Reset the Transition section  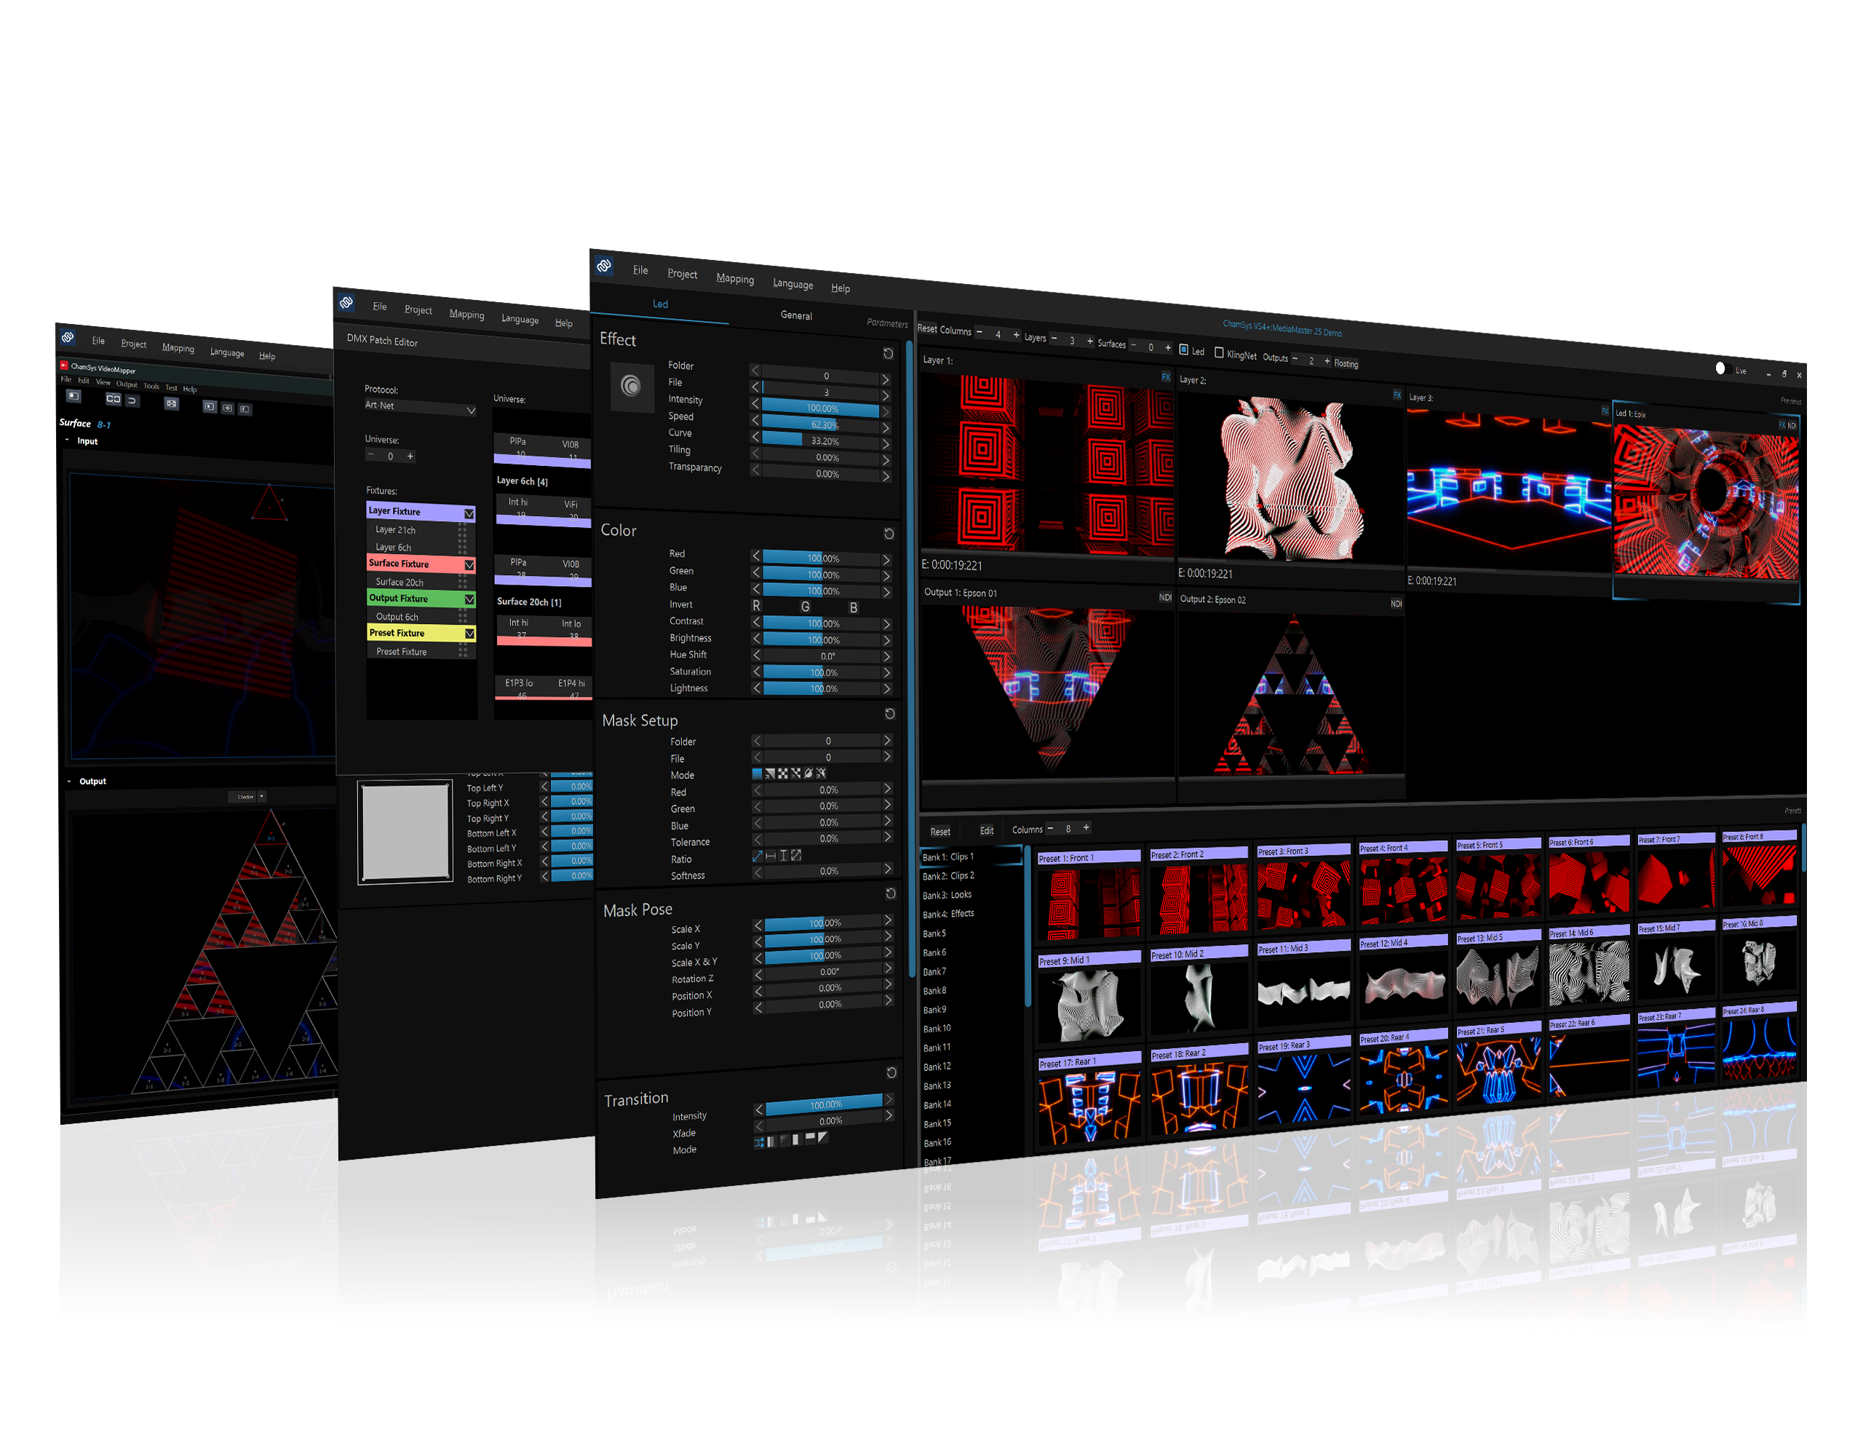891,1072
